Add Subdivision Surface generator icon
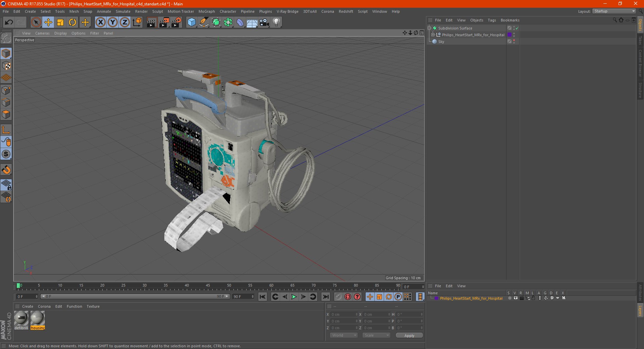Viewport: 644px width, 349px height. [x=216, y=22]
